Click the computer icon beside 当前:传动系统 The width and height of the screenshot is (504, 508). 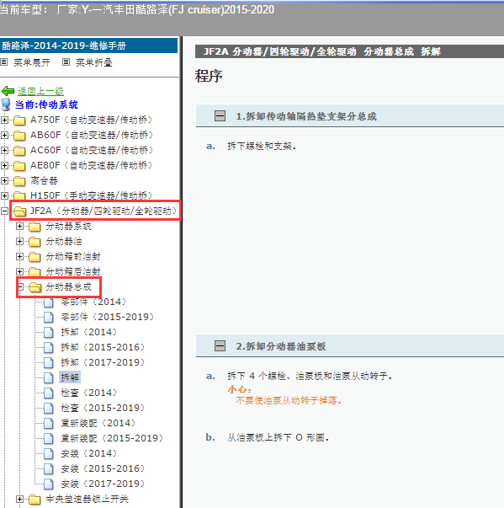point(6,104)
